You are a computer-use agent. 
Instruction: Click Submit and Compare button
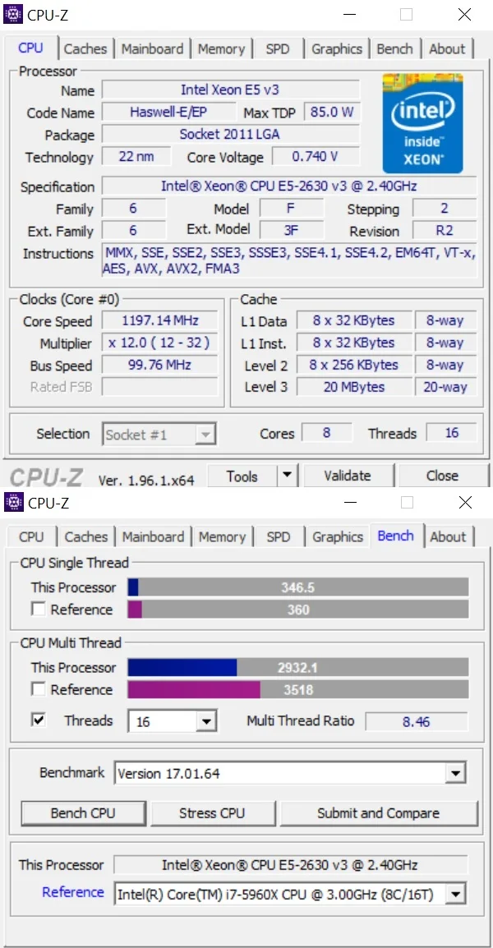point(379,813)
